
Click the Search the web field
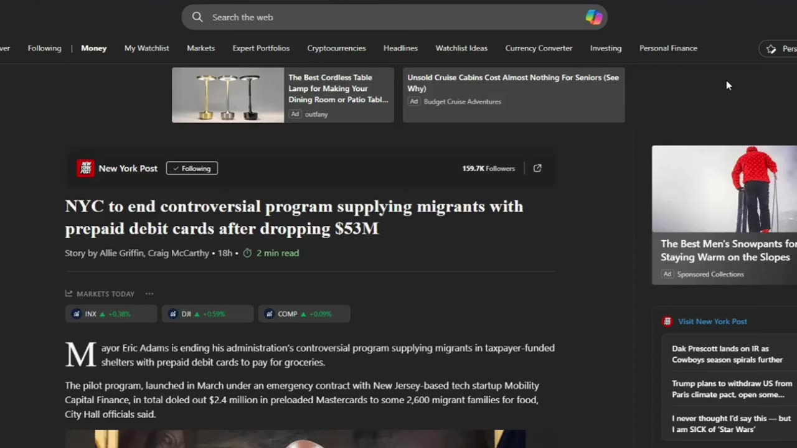click(x=394, y=17)
